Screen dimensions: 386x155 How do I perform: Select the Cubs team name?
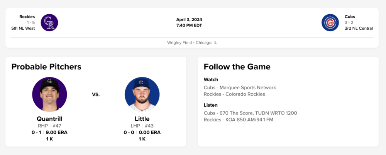click(350, 17)
